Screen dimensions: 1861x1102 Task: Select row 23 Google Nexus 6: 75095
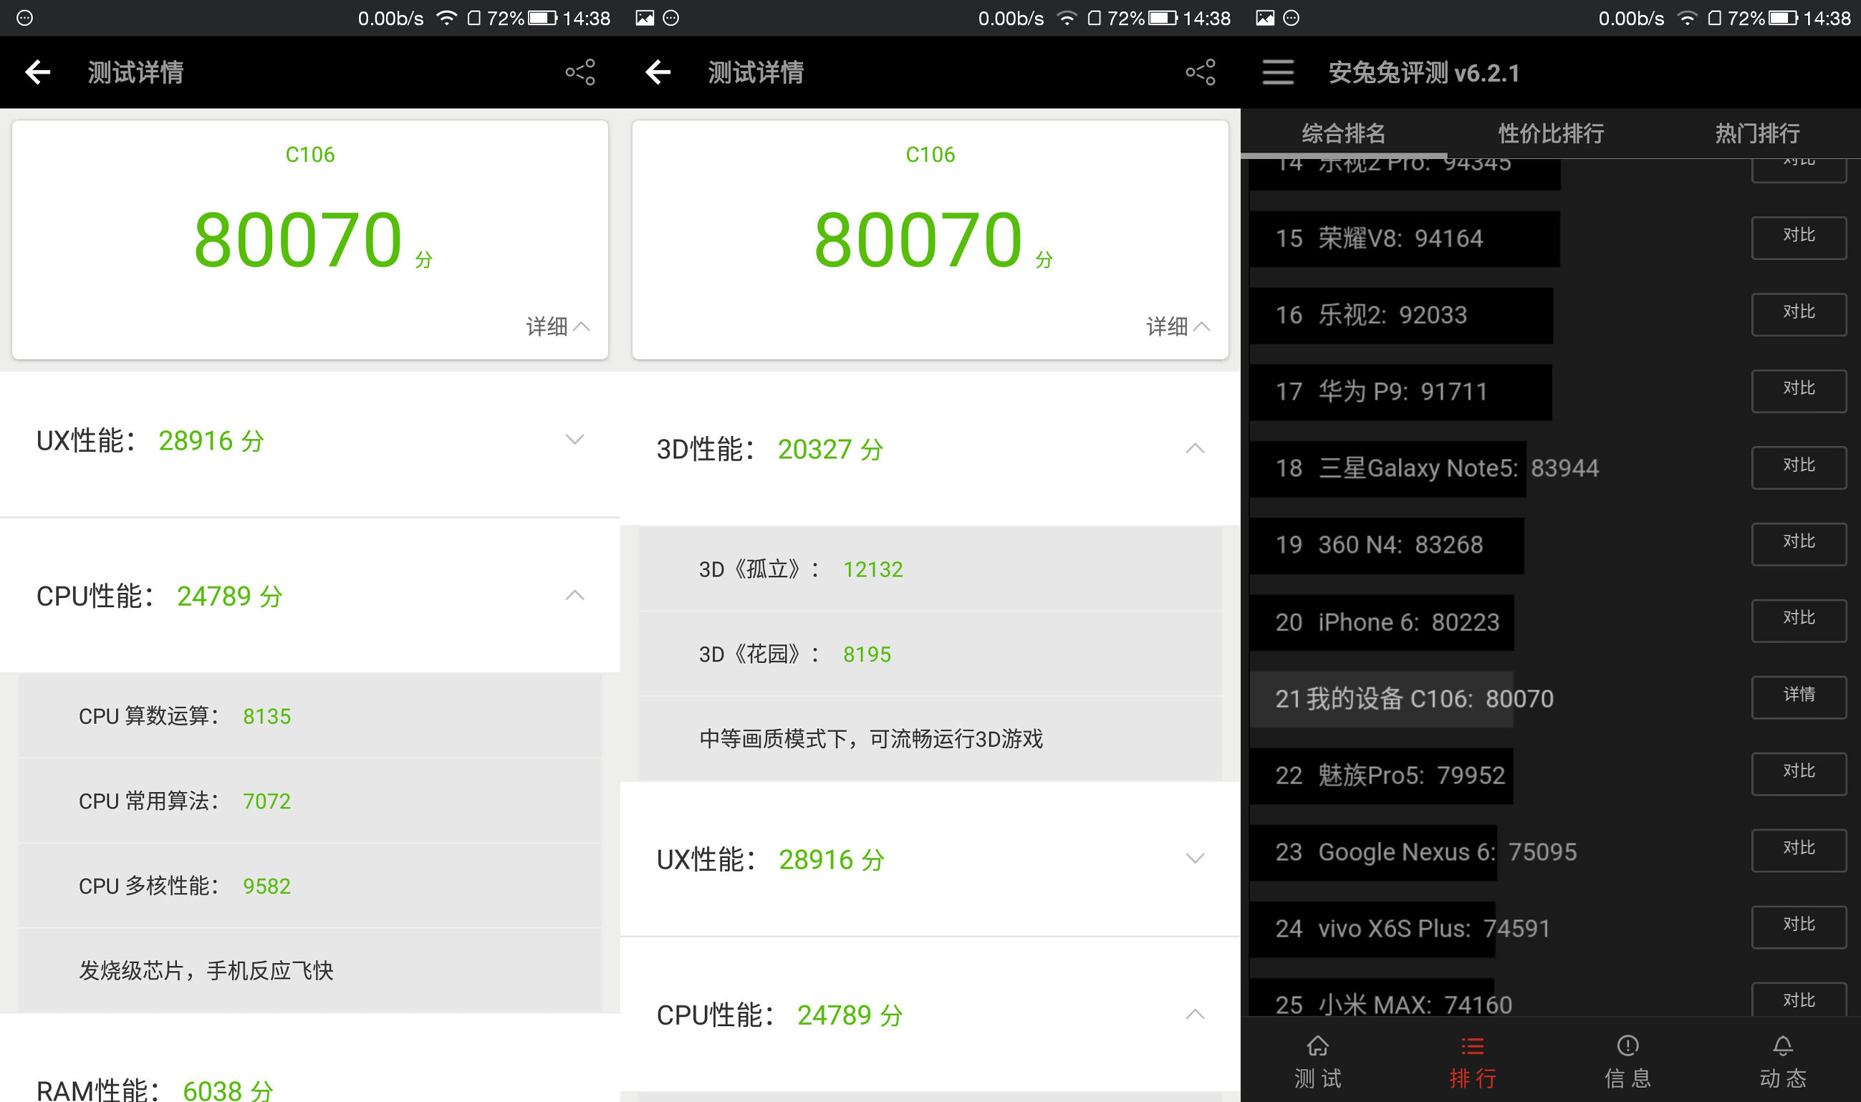point(1414,852)
